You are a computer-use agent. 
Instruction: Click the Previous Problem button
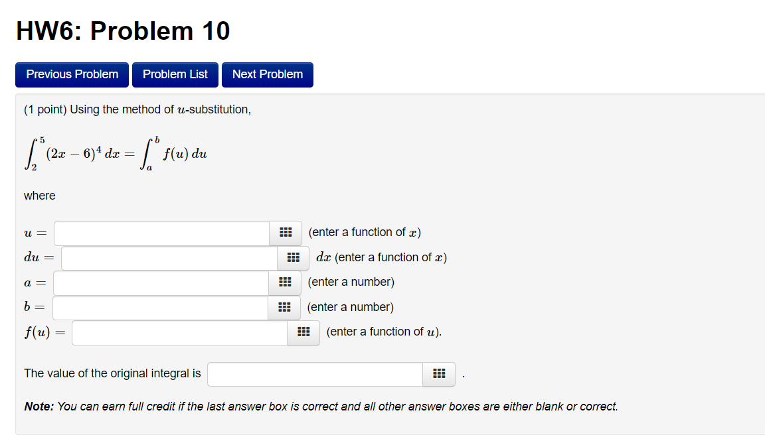point(72,74)
